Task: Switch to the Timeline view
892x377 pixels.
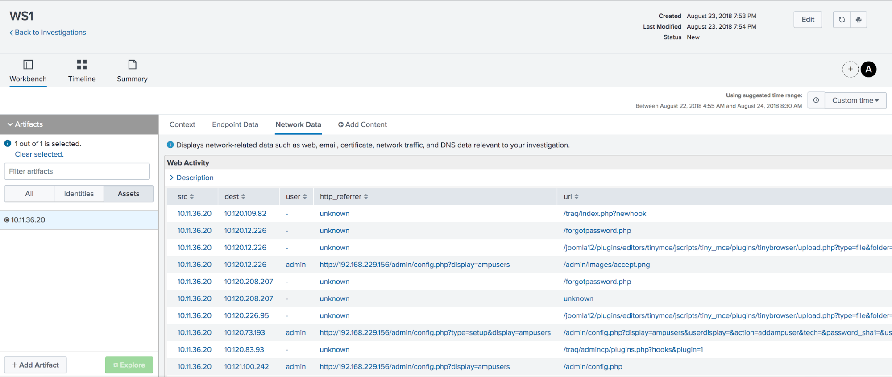Action: point(82,71)
